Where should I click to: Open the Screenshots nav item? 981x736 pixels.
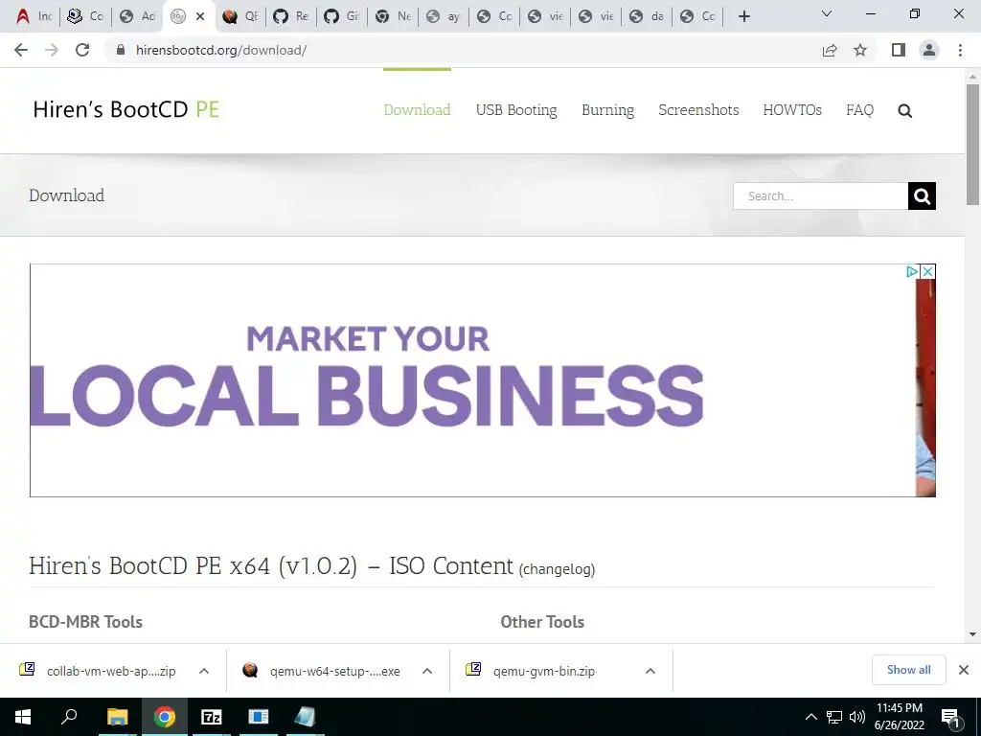(x=698, y=110)
